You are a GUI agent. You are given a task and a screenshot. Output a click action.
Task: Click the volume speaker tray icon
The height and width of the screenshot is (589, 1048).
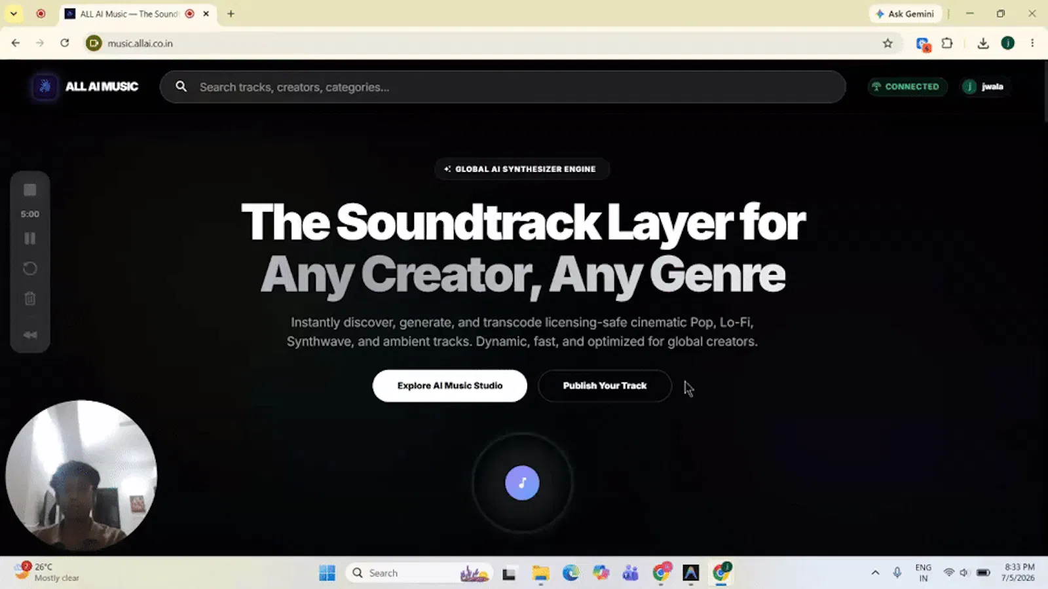point(964,573)
